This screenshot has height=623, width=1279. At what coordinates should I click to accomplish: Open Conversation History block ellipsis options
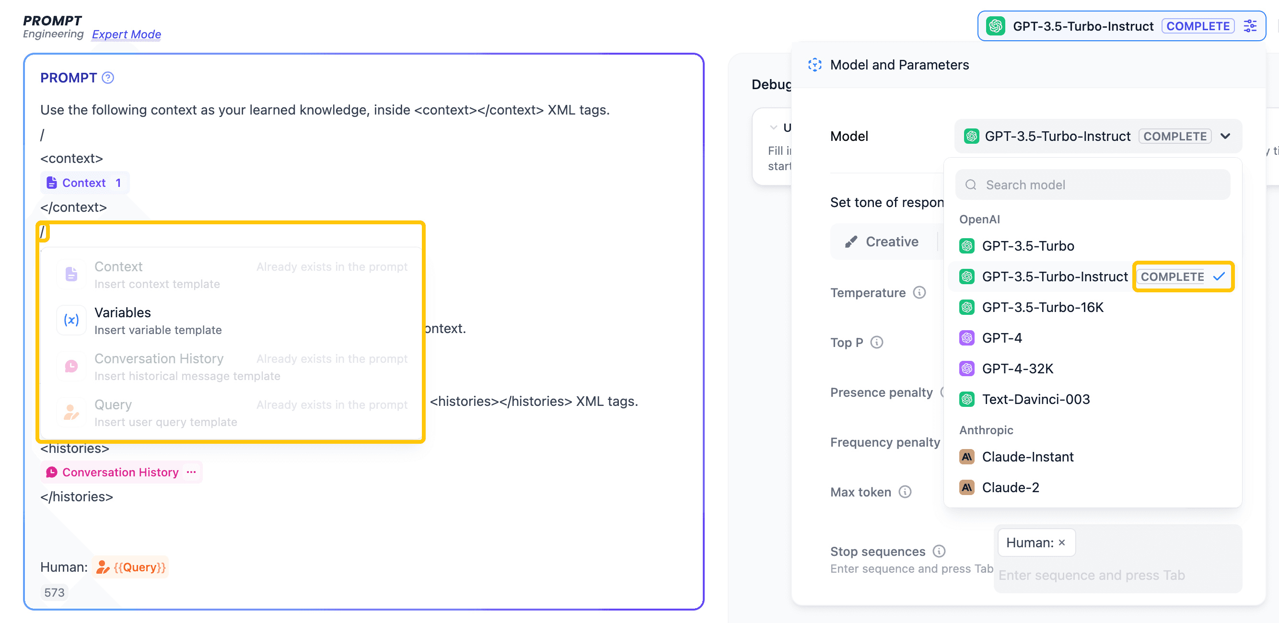pos(191,472)
